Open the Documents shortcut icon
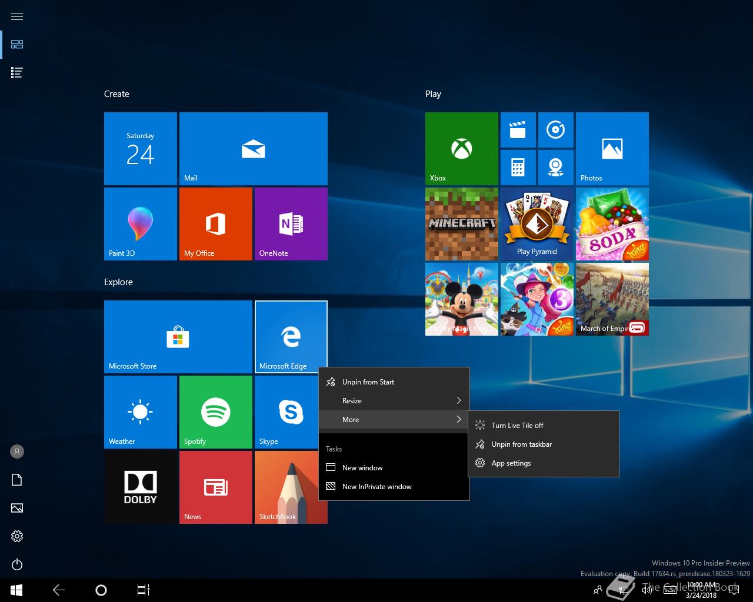Viewport: 753px width, 602px height. point(17,480)
